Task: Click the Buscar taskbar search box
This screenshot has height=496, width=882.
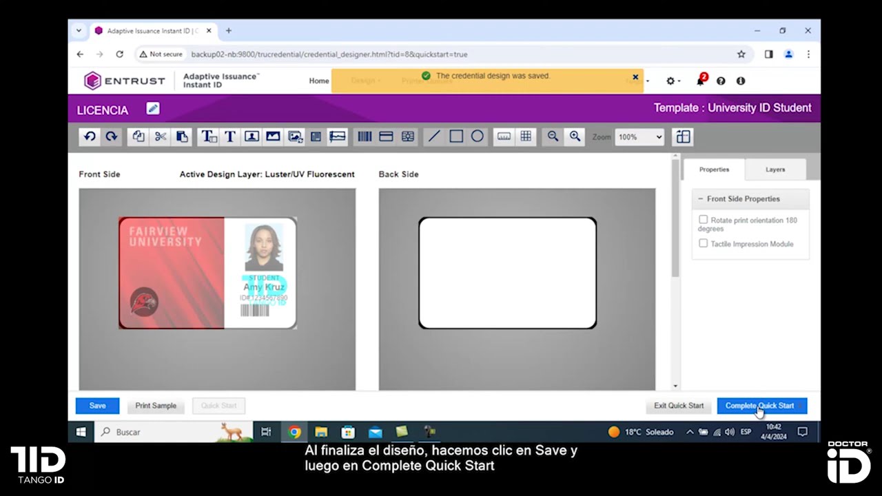Action: [174, 432]
